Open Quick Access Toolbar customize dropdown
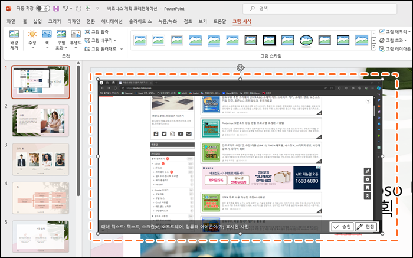Viewport: 413px width, 258px height. (97, 9)
